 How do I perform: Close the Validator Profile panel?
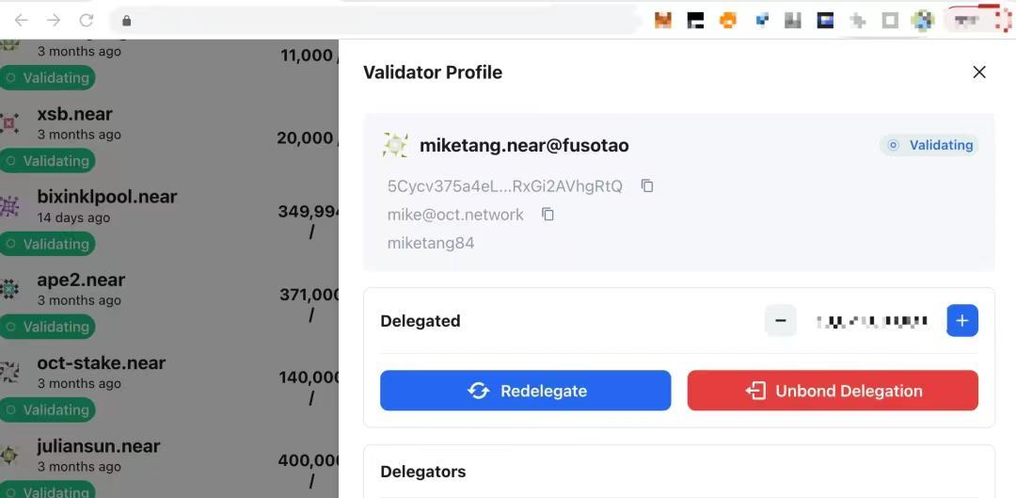point(979,72)
